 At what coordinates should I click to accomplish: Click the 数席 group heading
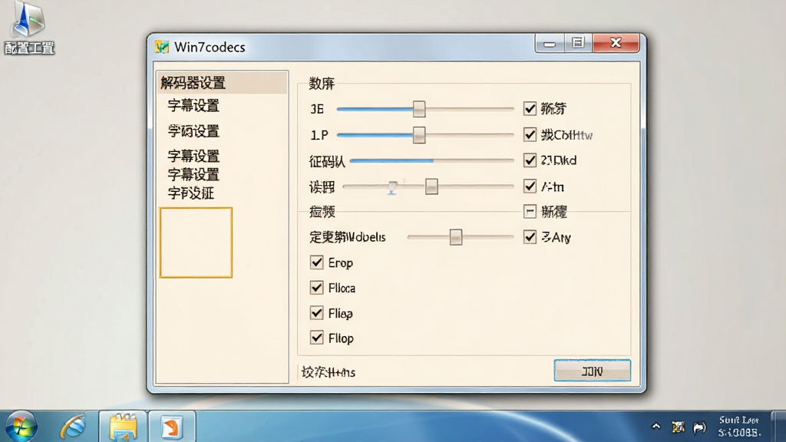(322, 83)
